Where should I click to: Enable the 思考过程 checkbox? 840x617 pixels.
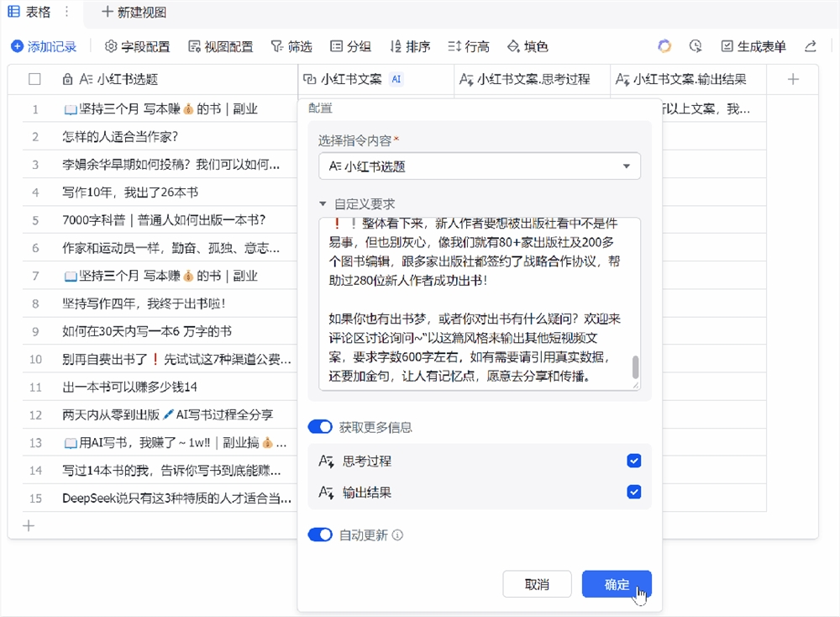pyautogui.click(x=634, y=460)
